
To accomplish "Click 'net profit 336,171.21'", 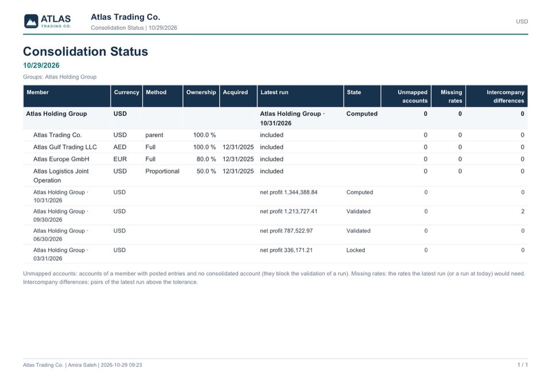I will click(286, 250).
